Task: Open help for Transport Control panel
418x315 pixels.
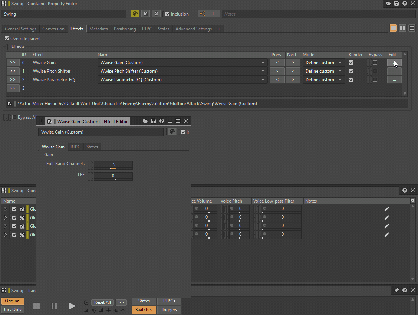Action: pyautogui.click(x=405, y=290)
